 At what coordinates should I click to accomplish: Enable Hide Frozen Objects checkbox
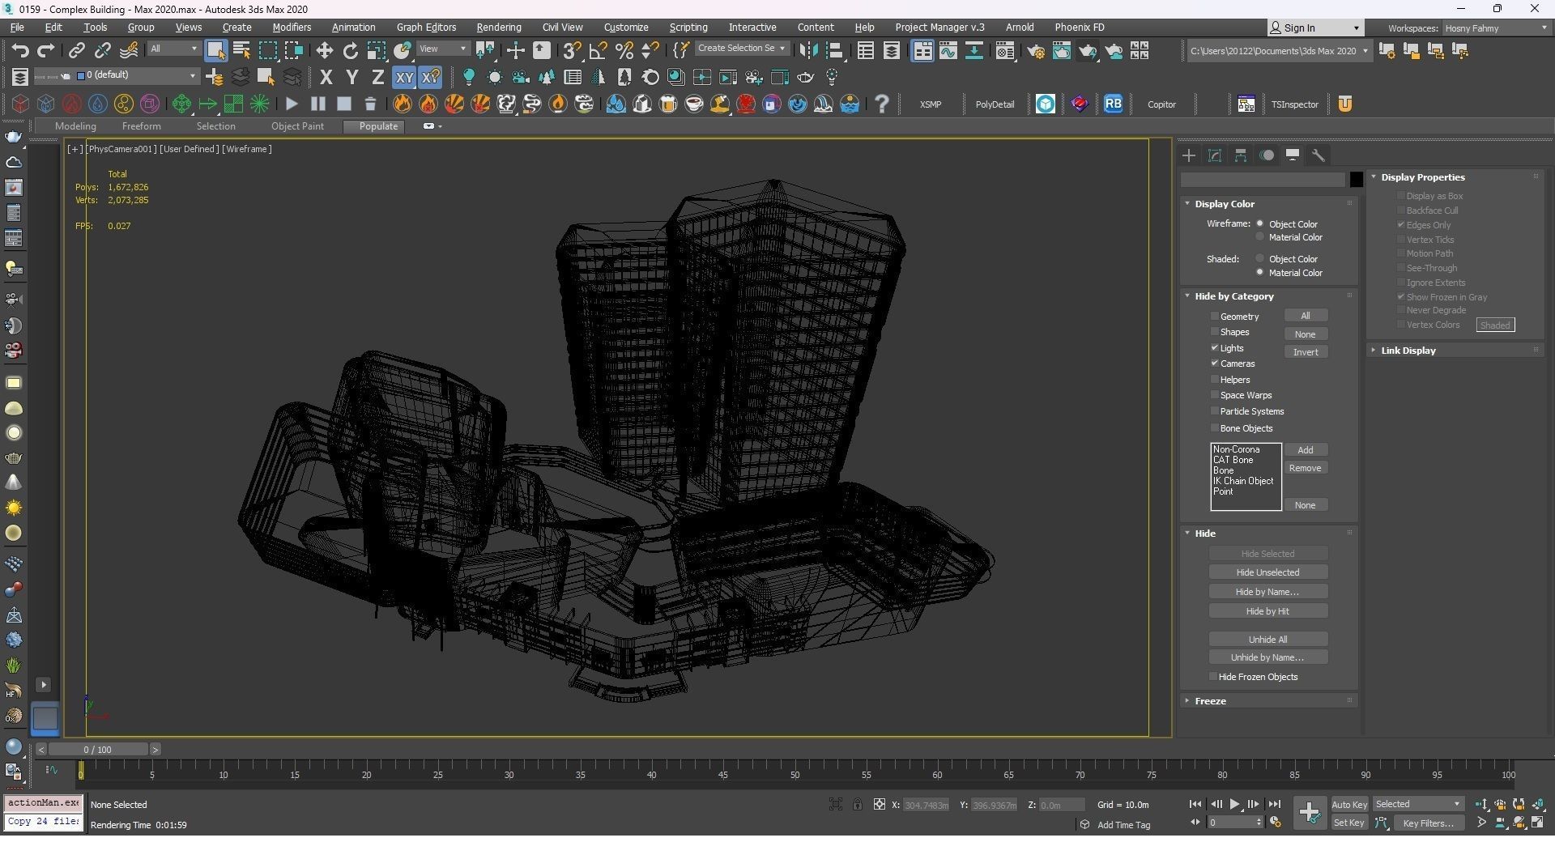[x=1213, y=676]
